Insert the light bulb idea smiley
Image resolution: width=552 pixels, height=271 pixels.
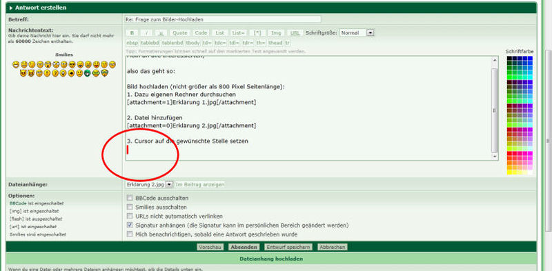click(63, 73)
